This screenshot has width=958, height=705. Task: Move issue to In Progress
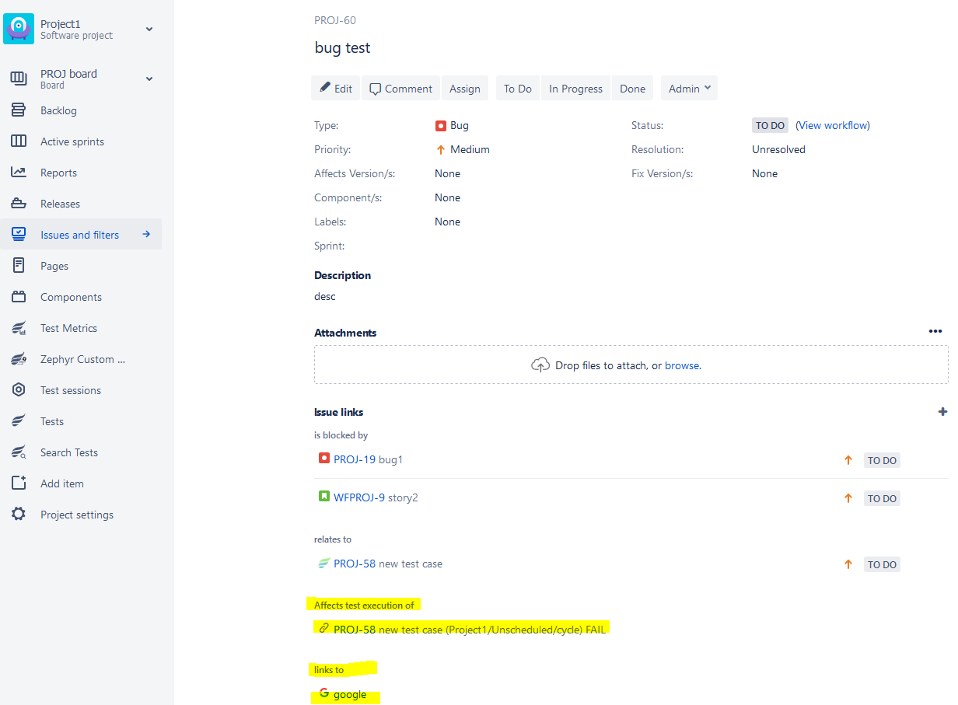pos(575,89)
